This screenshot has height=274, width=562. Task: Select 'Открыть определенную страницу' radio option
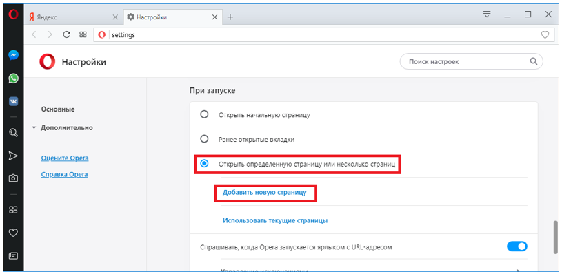(x=204, y=164)
